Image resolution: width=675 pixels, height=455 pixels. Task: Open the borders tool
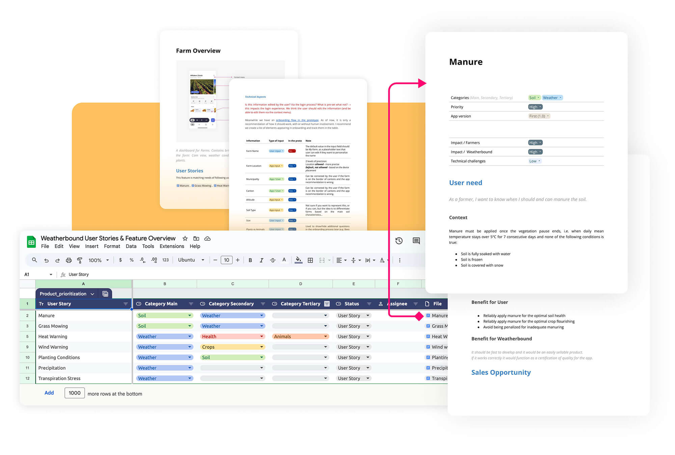pos(310,260)
